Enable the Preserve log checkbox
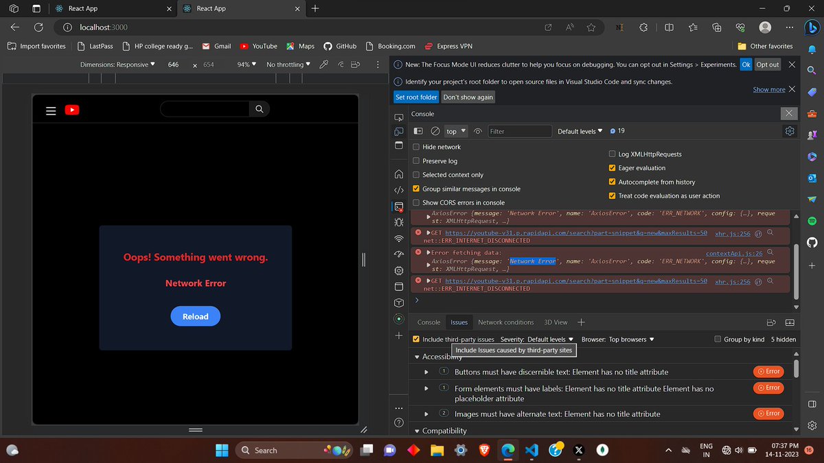The height and width of the screenshot is (463, 824). click(416, 161)
